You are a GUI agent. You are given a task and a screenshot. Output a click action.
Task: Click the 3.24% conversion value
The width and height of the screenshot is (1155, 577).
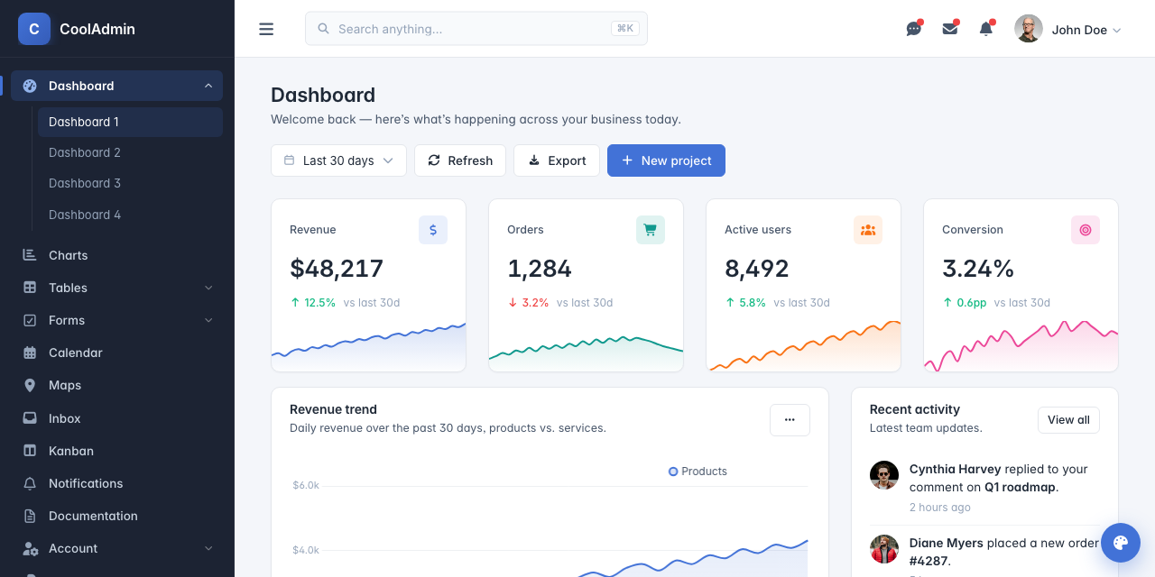pos(978,269)
